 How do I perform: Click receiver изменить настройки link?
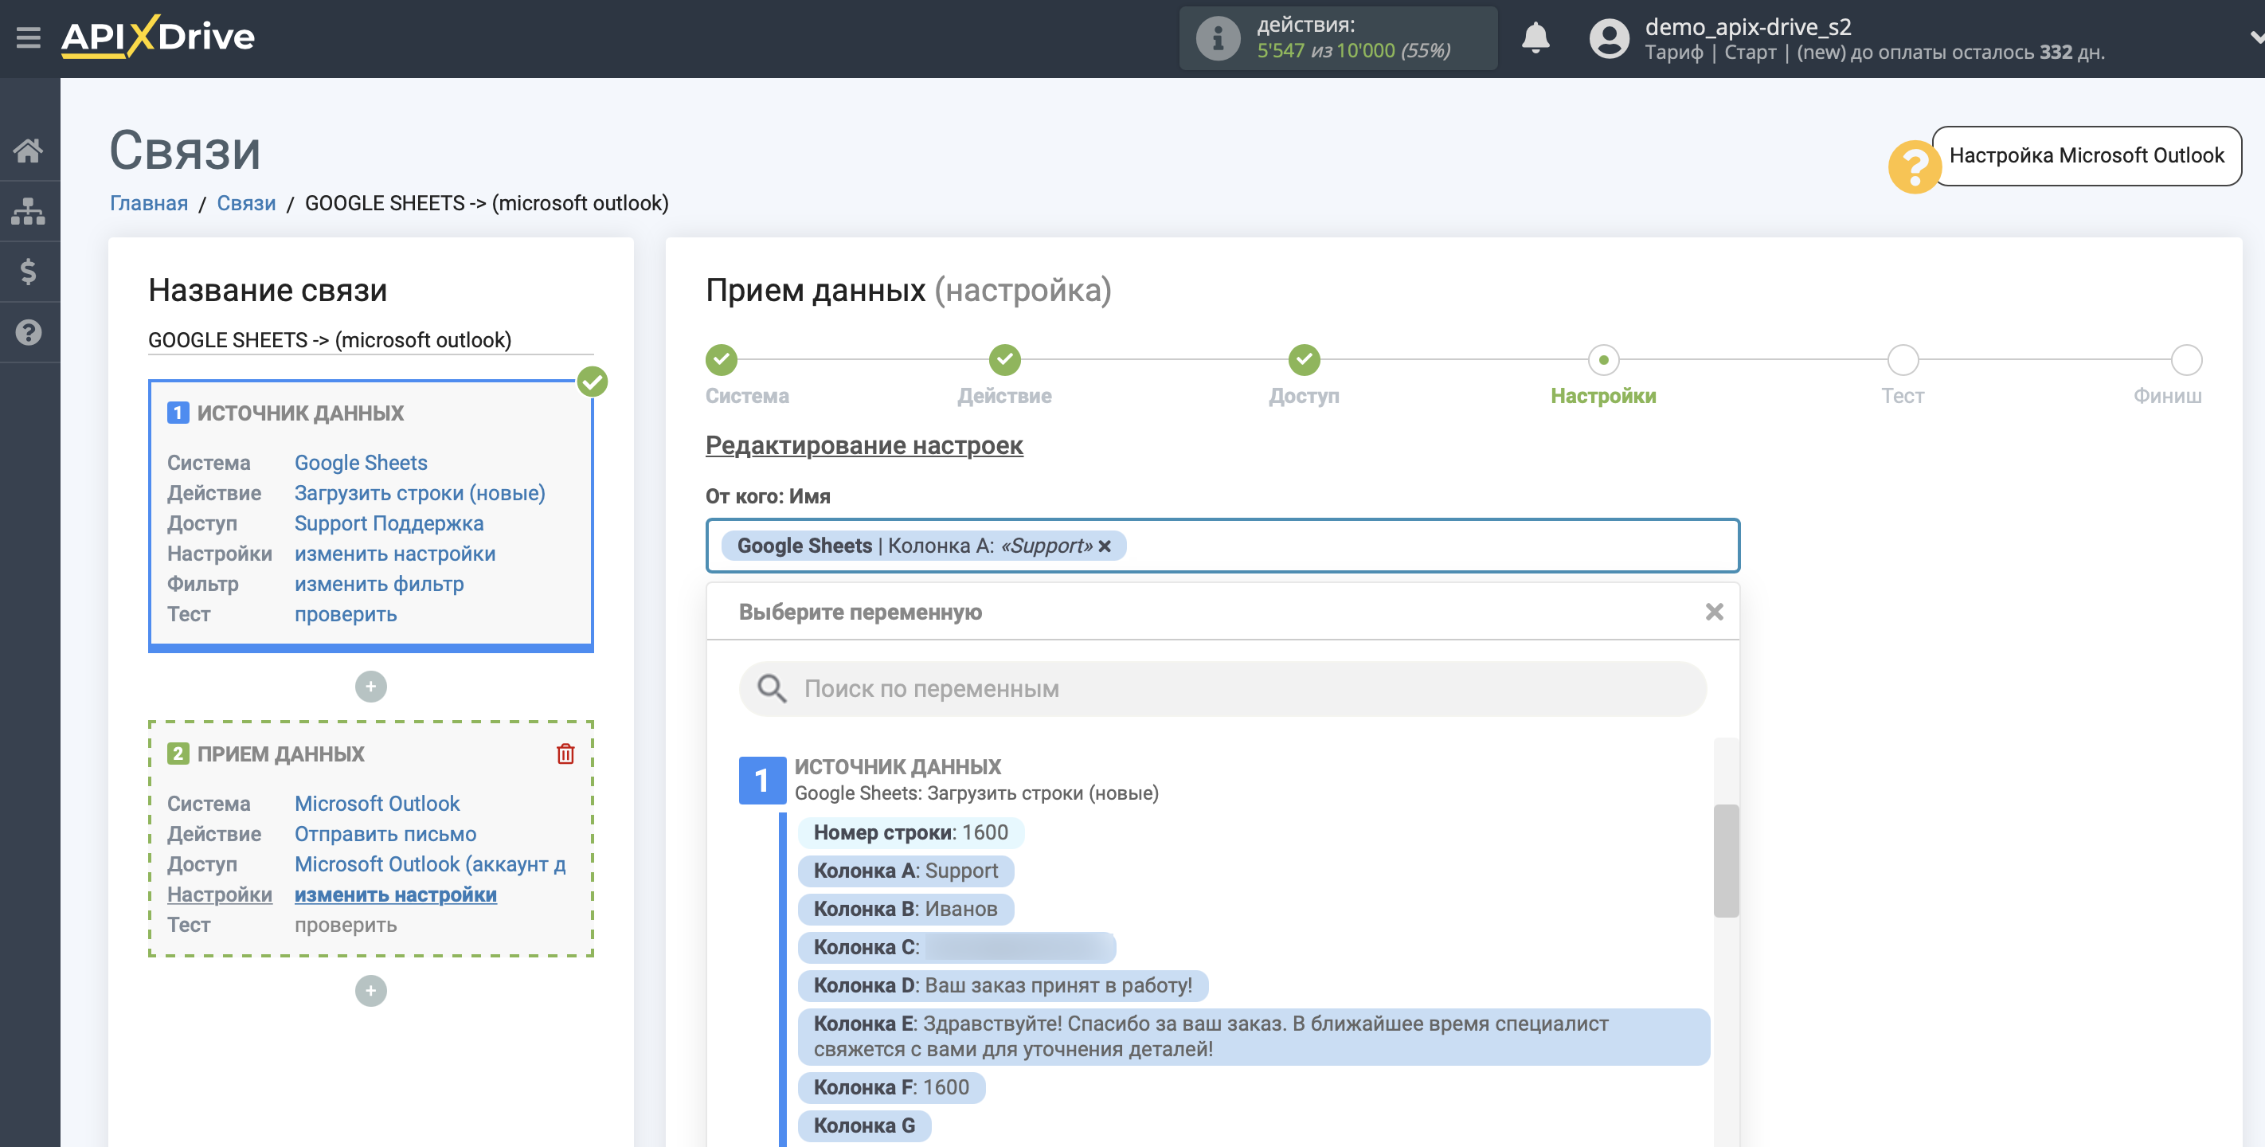click(396, 895)
